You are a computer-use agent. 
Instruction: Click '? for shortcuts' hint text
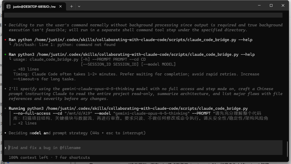(72, 158)
